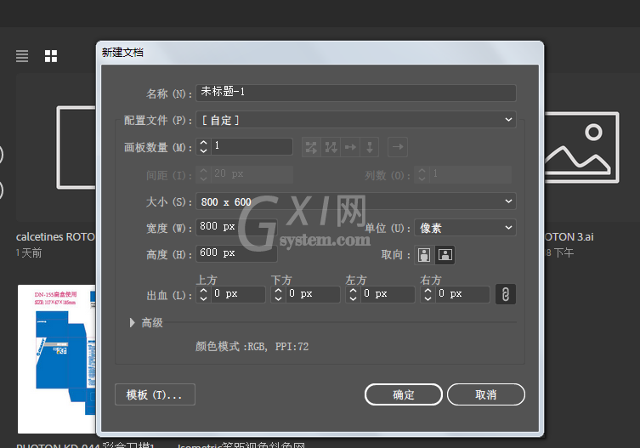Image resolution: width=640 pixels, height=448 pixels.
Task: Open the blue box dieline thumbnail
Action: [x=57, y=359]
